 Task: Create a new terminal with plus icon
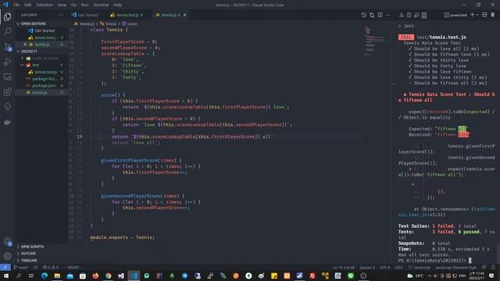[x=472, y=15]
